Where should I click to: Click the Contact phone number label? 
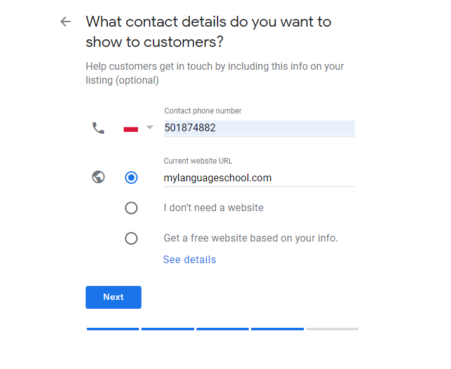point(203,111)
